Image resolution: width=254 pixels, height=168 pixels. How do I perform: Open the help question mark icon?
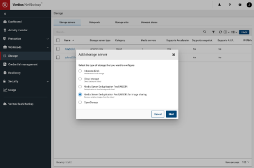(x=229, y=5)
